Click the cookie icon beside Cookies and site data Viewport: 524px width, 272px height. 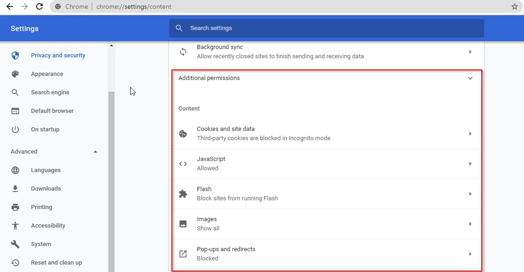(x=183, y=134)
